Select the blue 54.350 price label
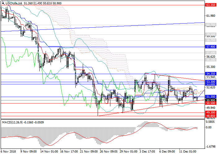Screen dimensions: 217x155 click(210, 74)
